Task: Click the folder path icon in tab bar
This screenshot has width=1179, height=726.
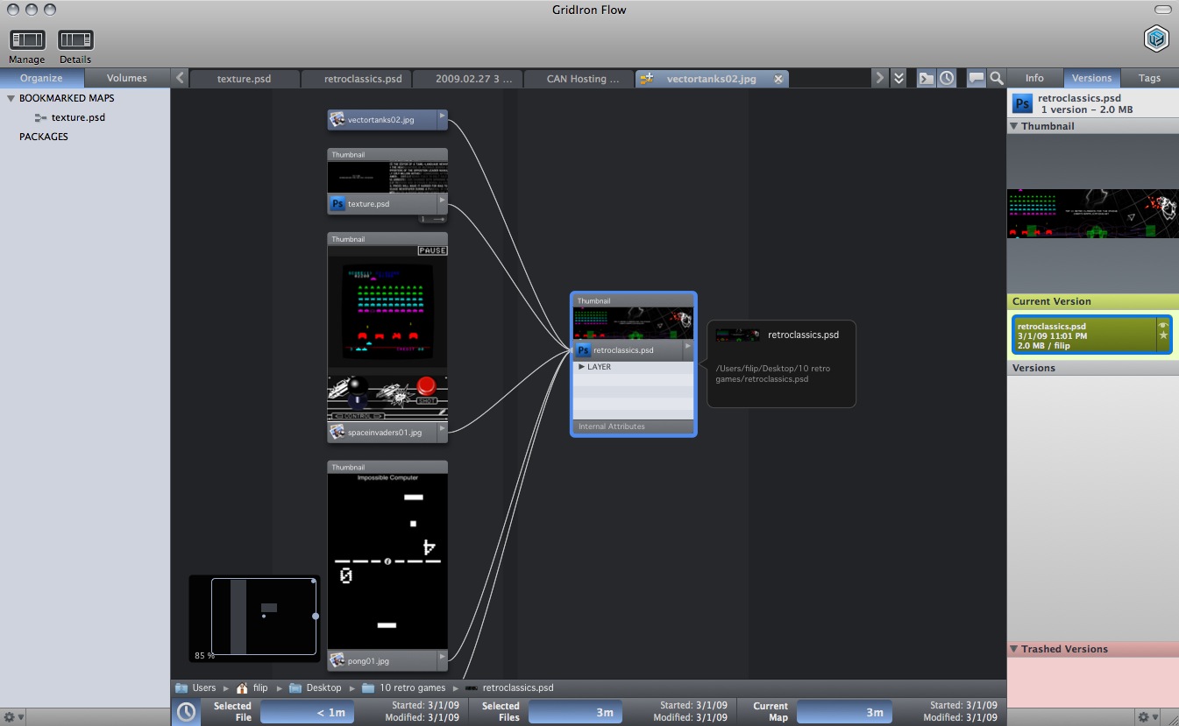Action: tap(926, 78)
